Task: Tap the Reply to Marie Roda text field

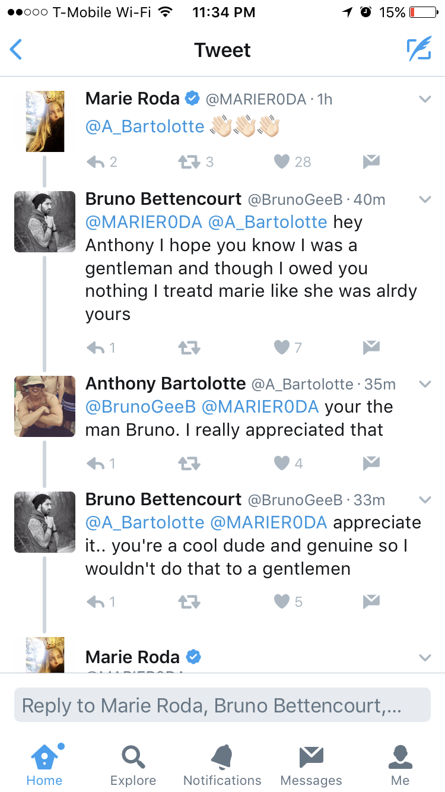Action: coord(223,705)
